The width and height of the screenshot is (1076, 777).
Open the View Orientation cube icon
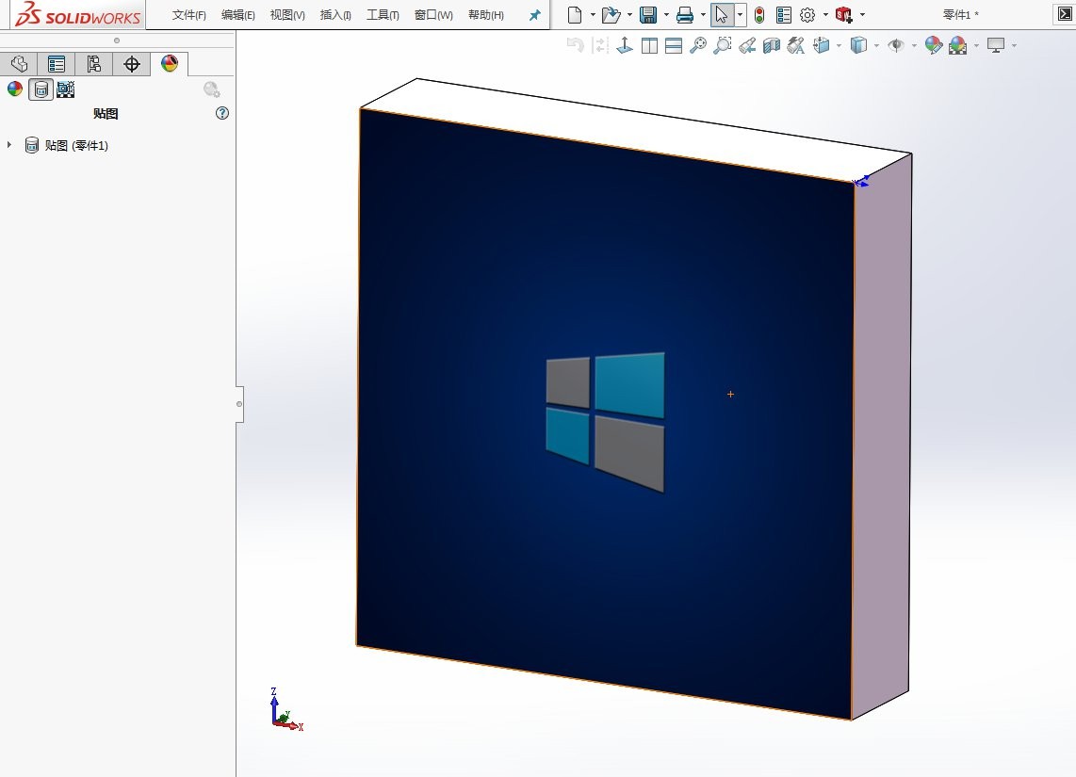822,45
